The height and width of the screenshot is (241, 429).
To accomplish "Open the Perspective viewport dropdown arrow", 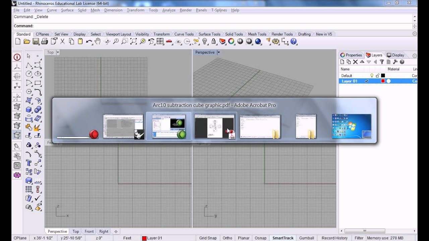I will (x=219, y=52).
